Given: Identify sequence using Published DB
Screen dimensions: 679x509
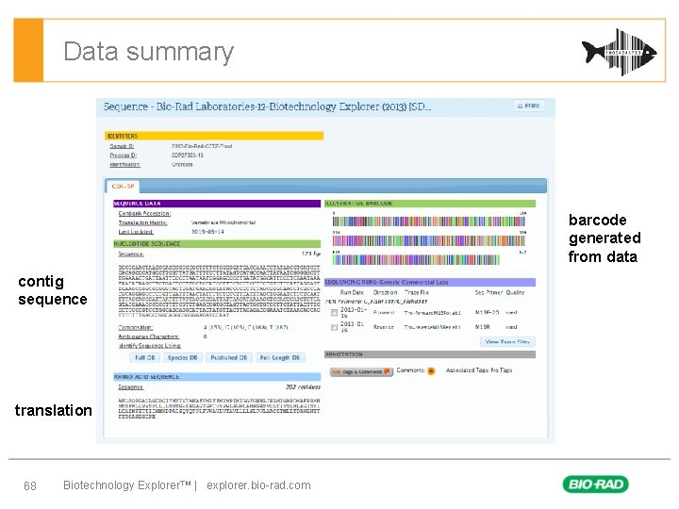Looking at the screenshot, I should click(228, 357).
